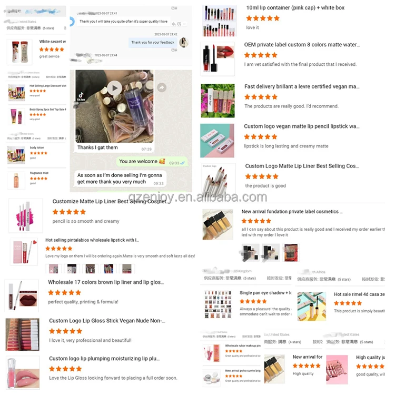Open the High quality pink brush set image
395x395 pixels.
(x=337, y=370)
